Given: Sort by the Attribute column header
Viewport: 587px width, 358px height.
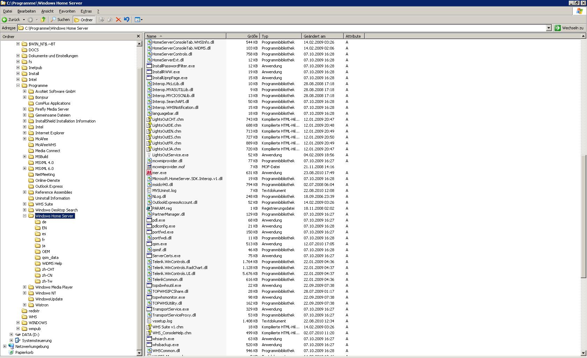Looking at the screenshot, I should tap(354, 36).
